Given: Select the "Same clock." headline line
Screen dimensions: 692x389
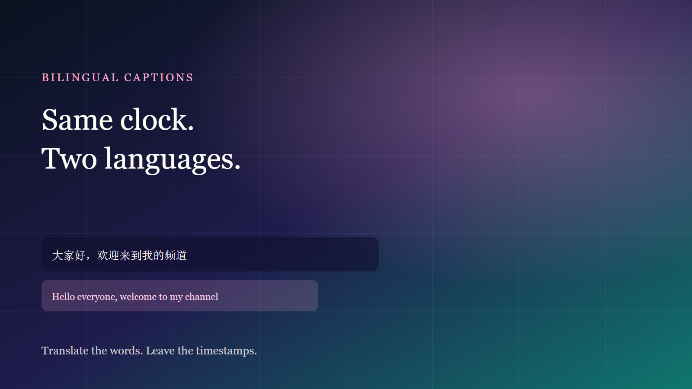Looking at the screenshot, I should 118,119.
